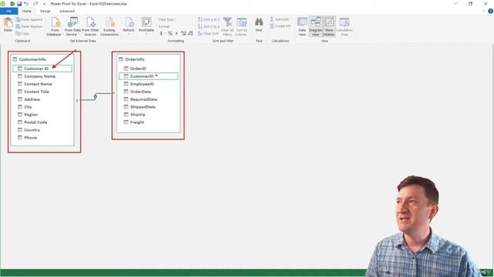This screenshot has width=494, height=277.
Task: Open Existing Connections
Action: point(110,26)
